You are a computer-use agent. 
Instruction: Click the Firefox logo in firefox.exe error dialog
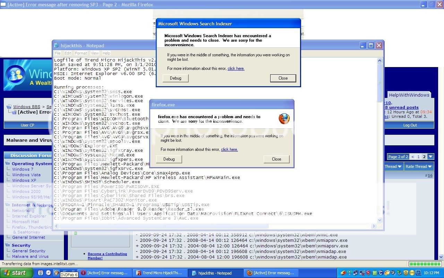click(x=284, y=119)
